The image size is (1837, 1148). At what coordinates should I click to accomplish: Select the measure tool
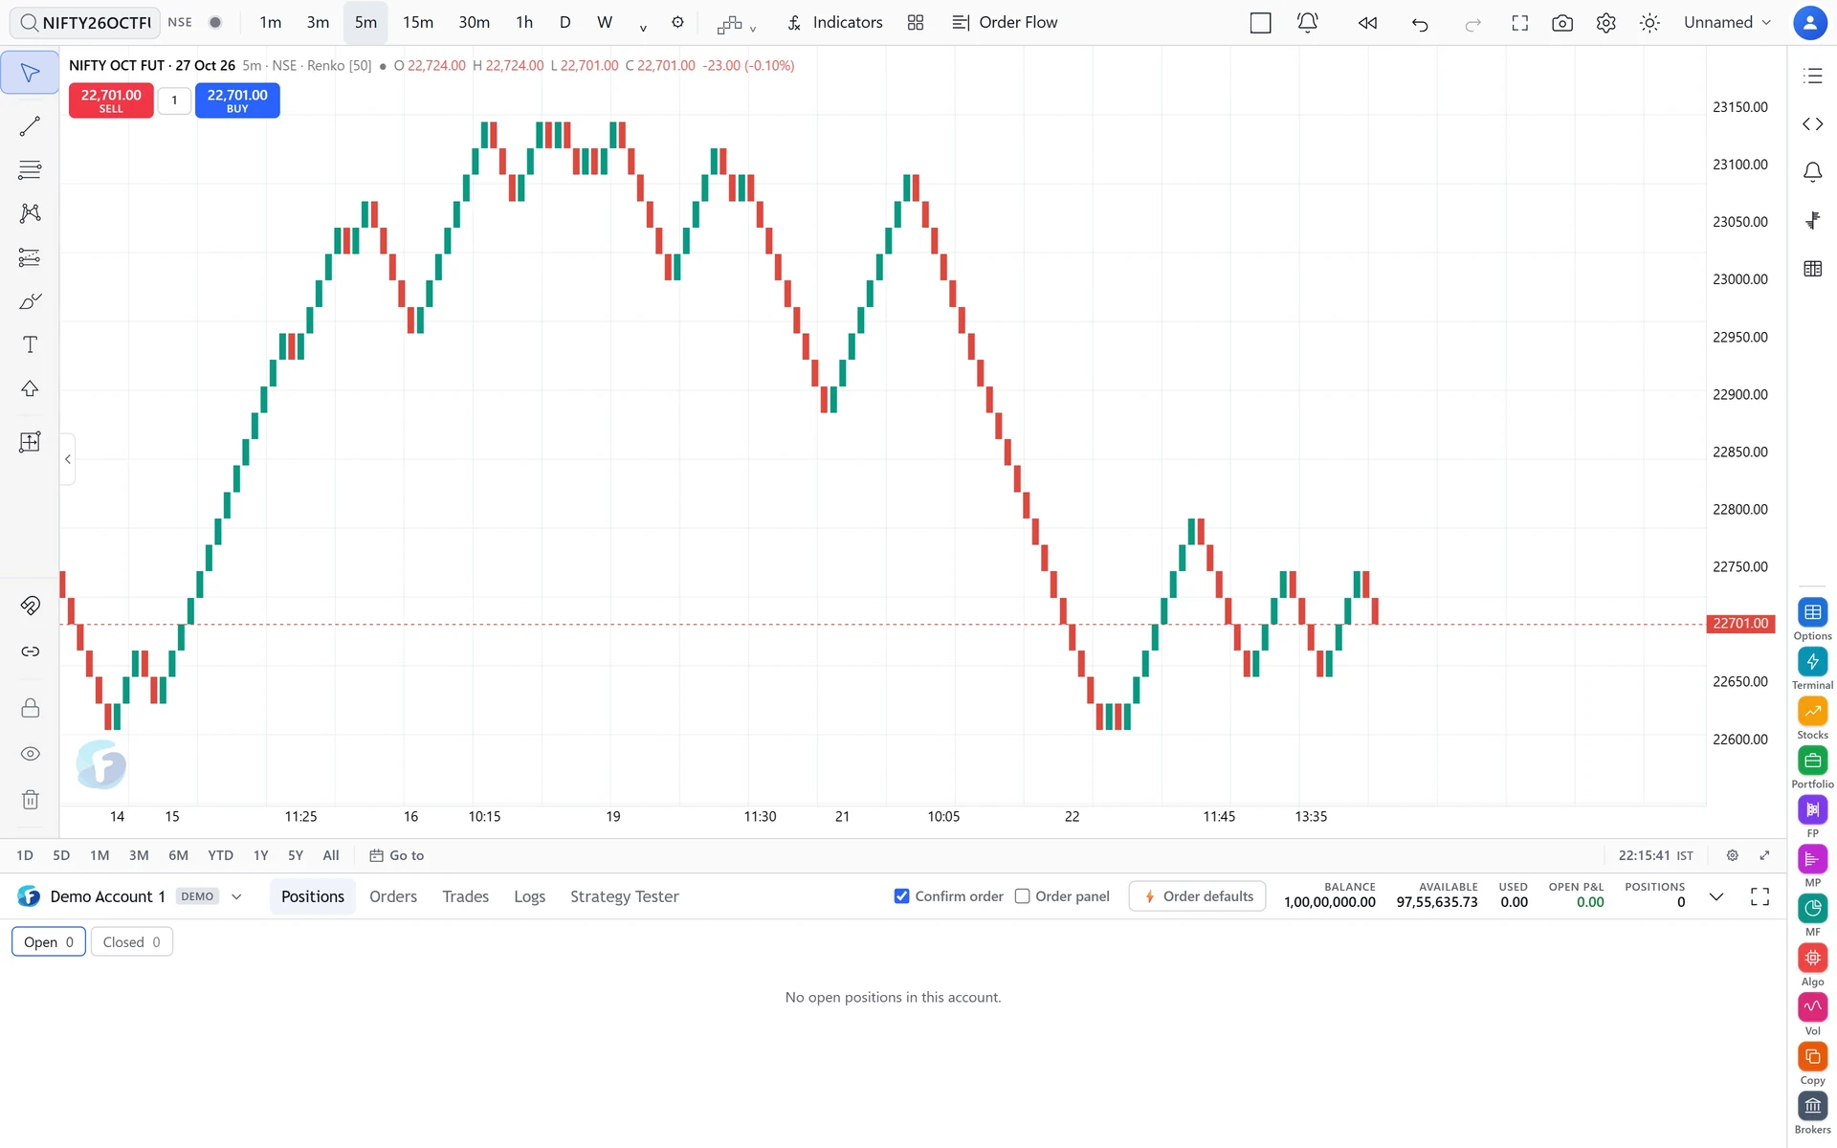[x=30, y=442]
